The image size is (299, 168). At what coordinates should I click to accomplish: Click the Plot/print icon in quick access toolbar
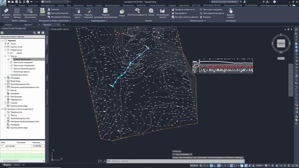tap(28, 2)
